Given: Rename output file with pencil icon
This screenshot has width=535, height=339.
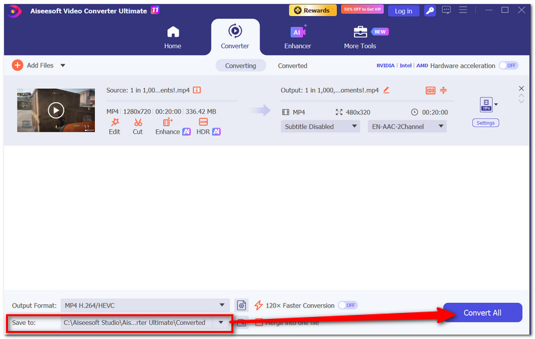Looking at the screenshot, I should point(387,90).
